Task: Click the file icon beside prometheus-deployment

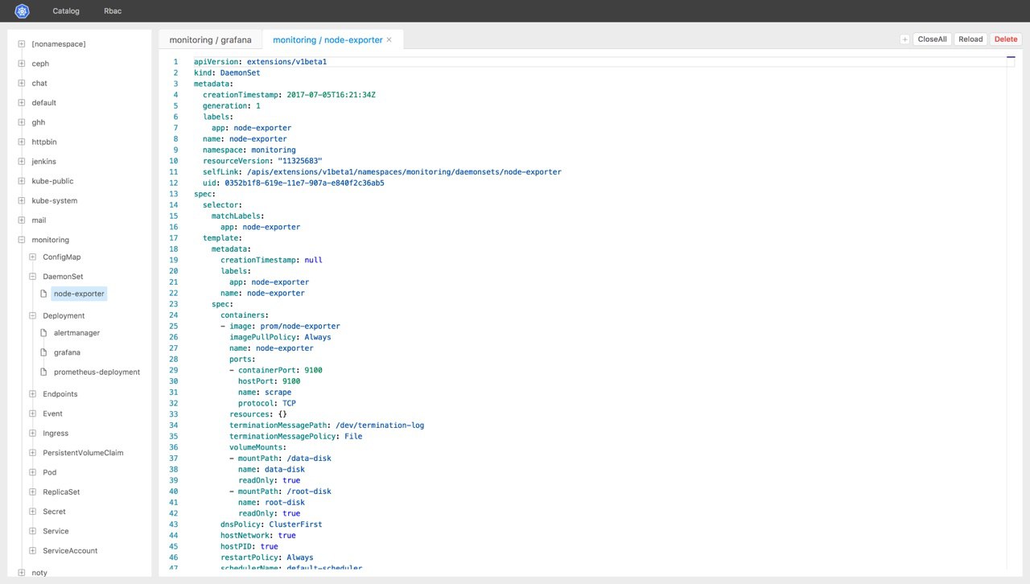Action: click(44, 372)
